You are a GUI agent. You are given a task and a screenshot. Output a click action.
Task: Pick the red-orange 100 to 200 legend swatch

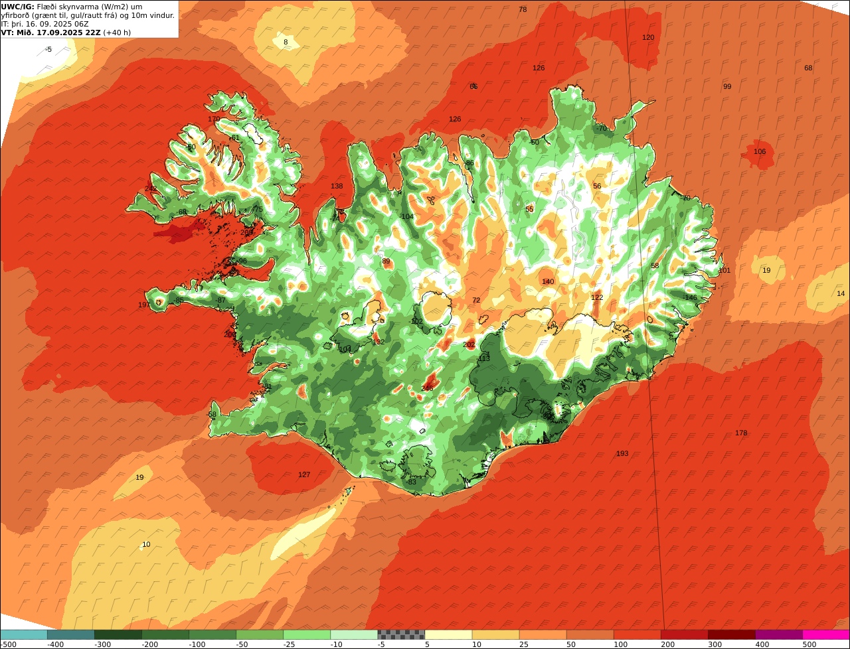[637, 634]
